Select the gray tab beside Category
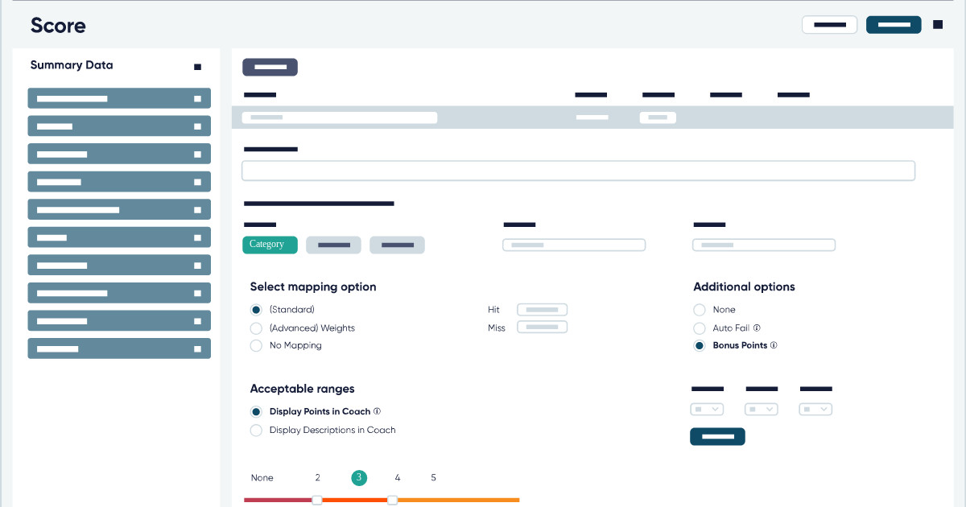 [333, 245]
